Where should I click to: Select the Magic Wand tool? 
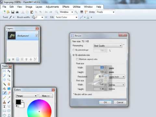pos(4,84)
